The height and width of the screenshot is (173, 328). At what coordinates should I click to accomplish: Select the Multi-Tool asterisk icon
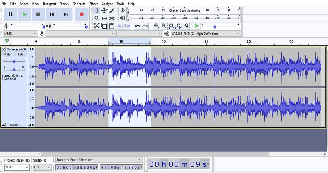coord(112,18)
